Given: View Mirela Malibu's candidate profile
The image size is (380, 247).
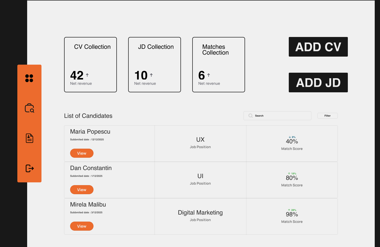Looking at the screenshot, I should pyautogui.click(x=82, y=226).
